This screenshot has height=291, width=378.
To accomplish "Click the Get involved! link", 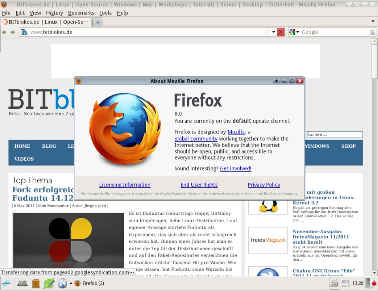I will (x=235, y=168).
